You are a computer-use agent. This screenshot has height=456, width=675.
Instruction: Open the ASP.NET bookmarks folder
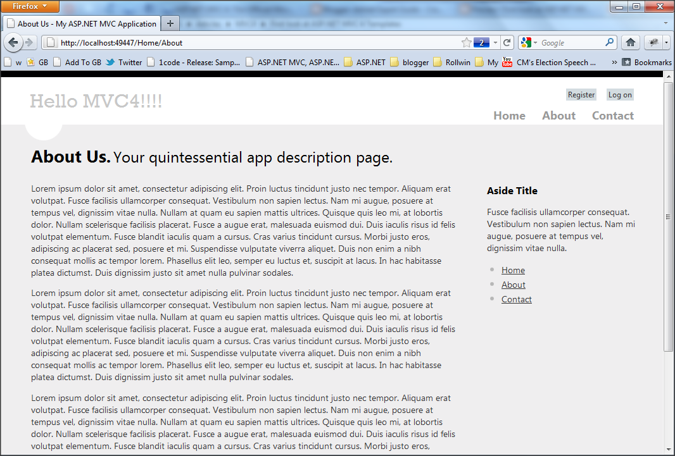point(363,62)
